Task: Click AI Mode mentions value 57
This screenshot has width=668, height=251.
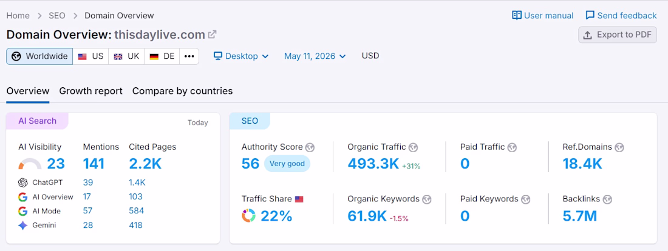Action: (x=88, y=210)
